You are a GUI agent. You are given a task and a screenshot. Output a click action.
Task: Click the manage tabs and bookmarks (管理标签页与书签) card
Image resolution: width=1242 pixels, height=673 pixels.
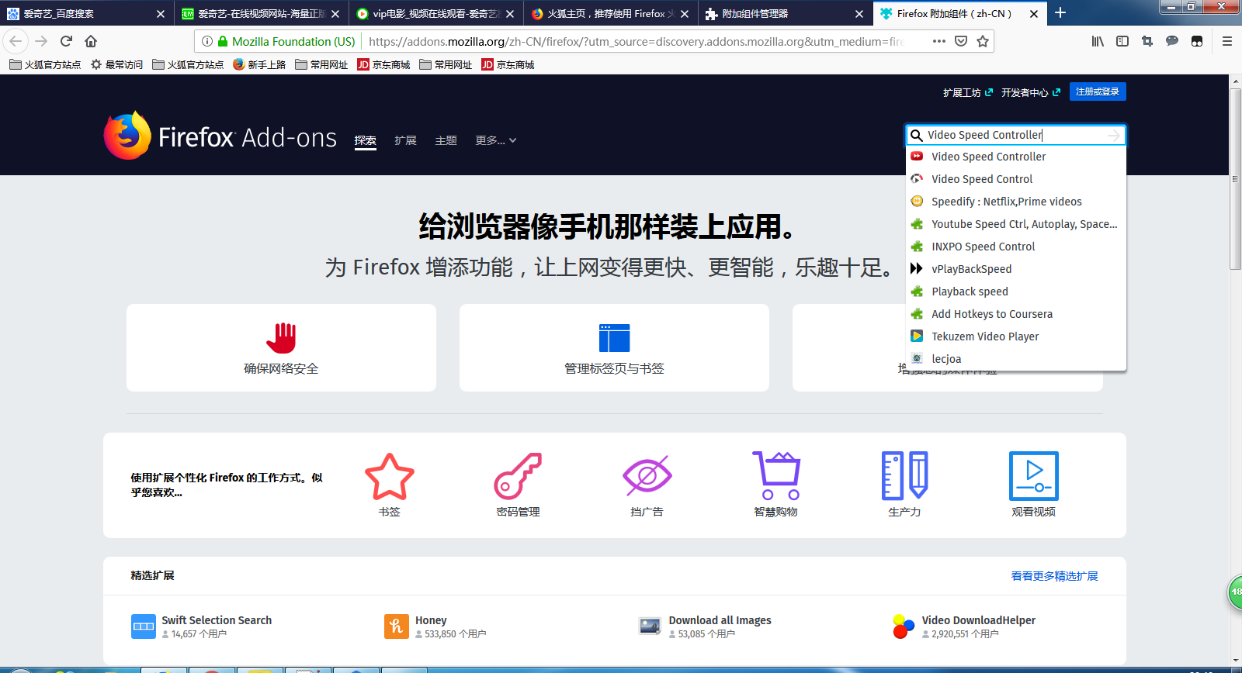tap(614, 347)
